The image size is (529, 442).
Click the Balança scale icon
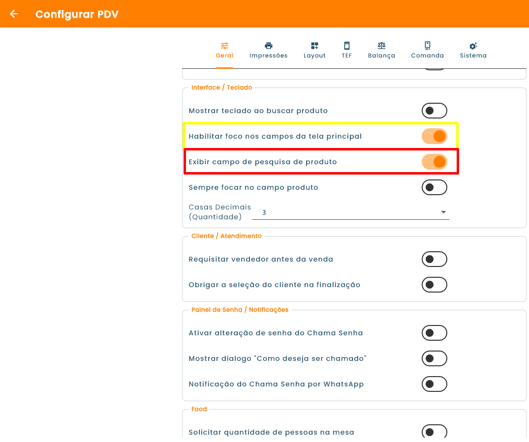(x=381, y=46)
